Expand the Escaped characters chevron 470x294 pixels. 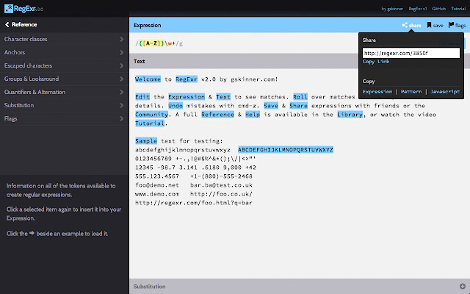click(121, 65)
